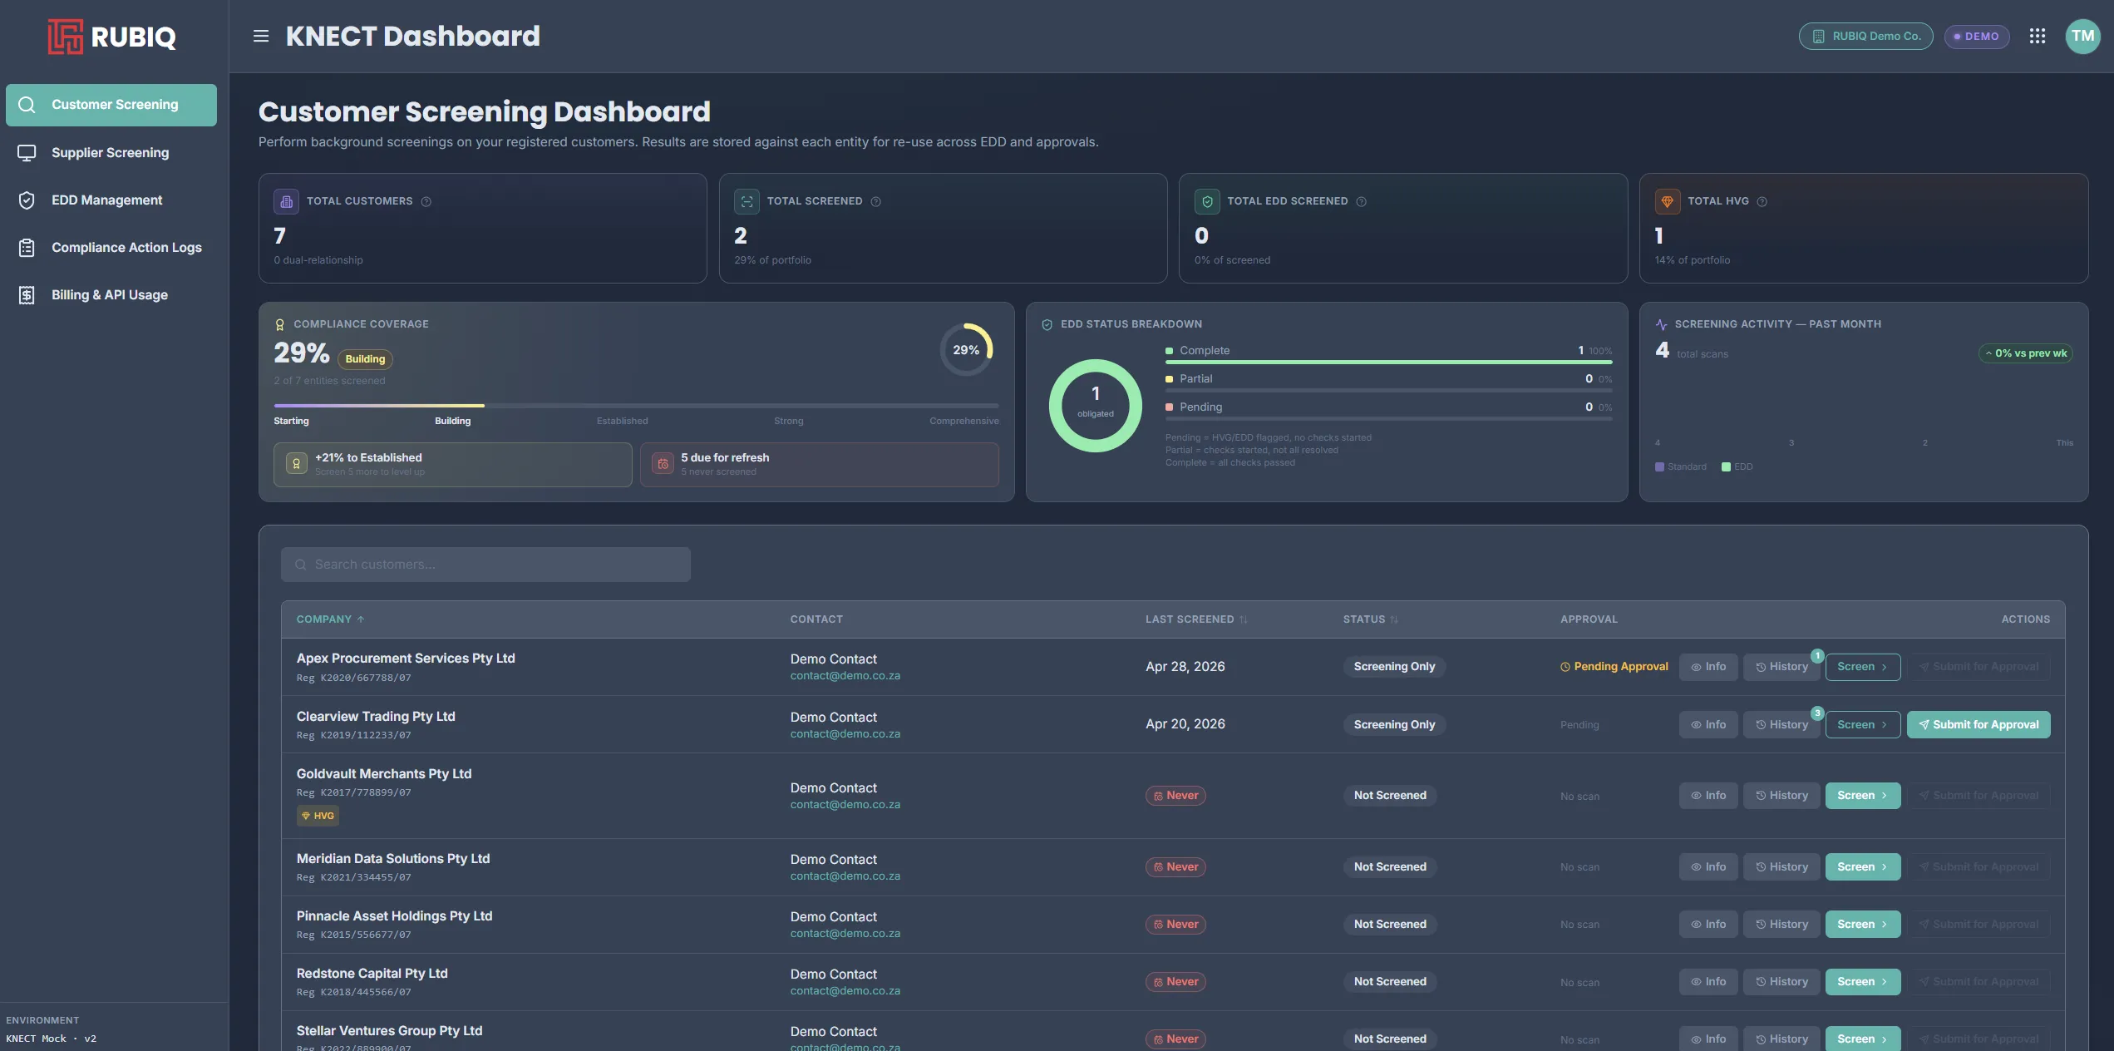Viewport: 2114px width, 1051px height.
Task: View History for Apex Procurement Services
Action: 1781,667
